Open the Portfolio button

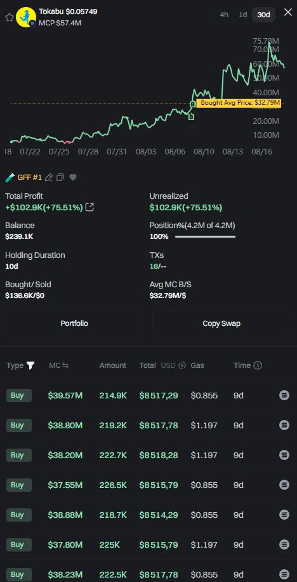(x=74, y=323)
